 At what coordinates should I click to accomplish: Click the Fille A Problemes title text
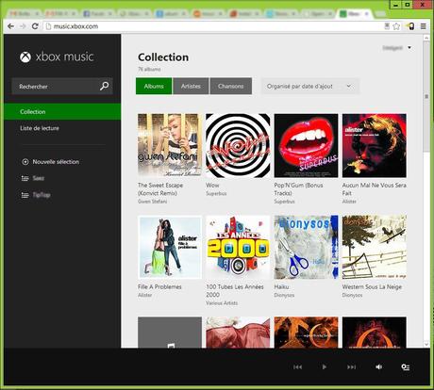coord(159,286)
